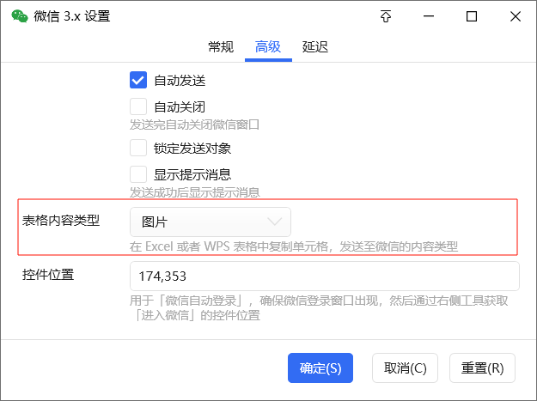Screen dimensions: 537x401
Task: Tick the 锁定发送对象 checkbox
Action: click(x=138, y=148)
